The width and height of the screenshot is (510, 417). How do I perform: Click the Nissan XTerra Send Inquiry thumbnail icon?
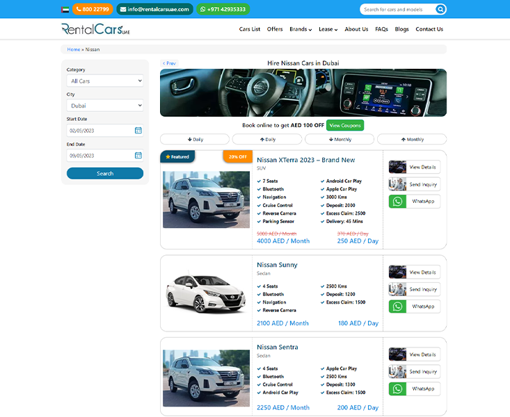[397, 184]
